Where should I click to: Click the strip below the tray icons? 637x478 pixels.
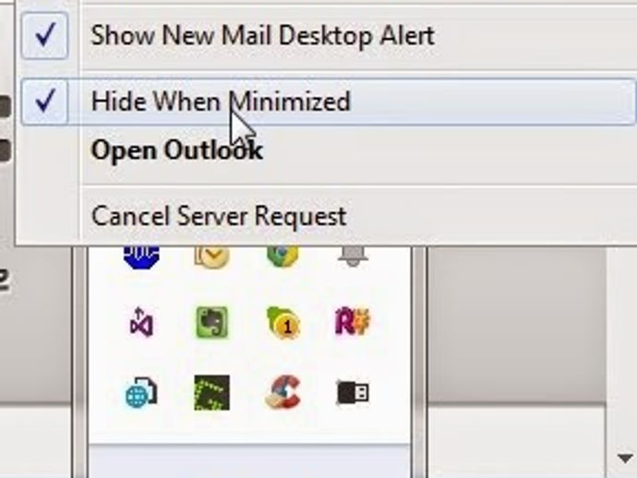pos(249,461)
